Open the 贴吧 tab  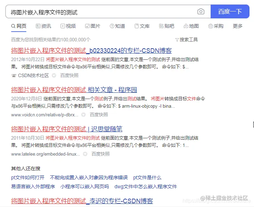coord(167,26)
